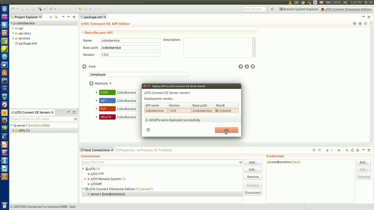The height and width of the screenshot is (210, 374).
Task: Expand the APIs (1) node under server1
Action: point(13,131)
